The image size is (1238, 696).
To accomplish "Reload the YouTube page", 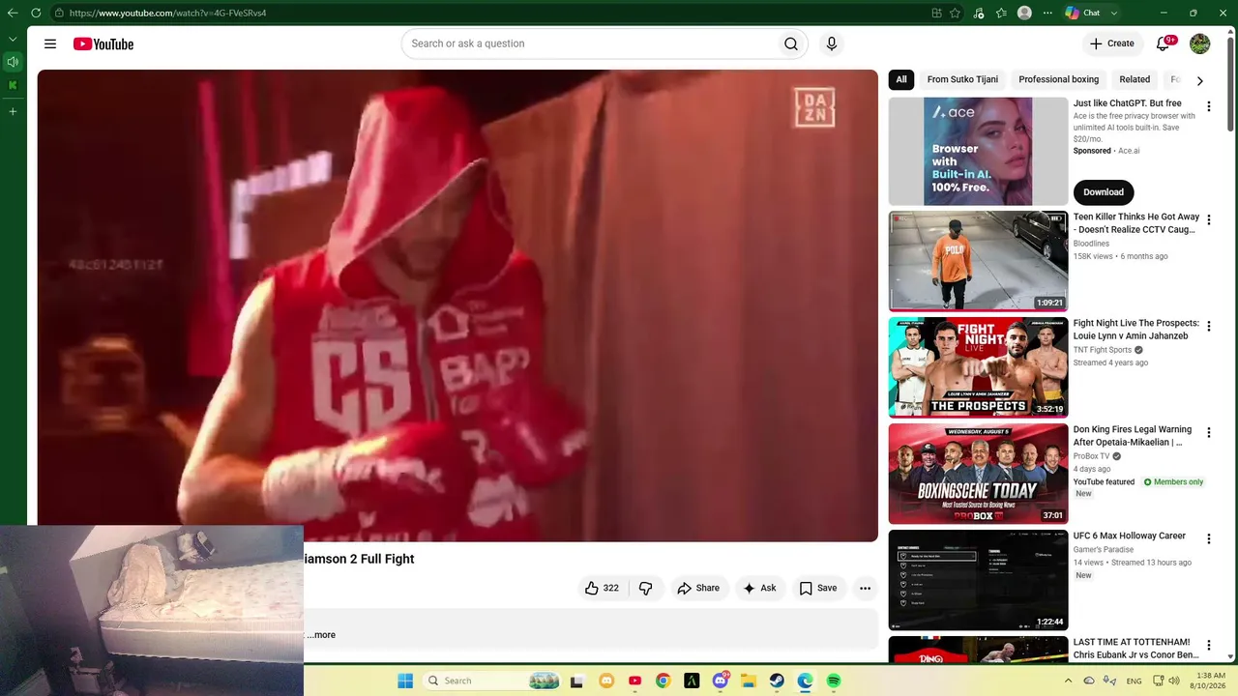I will click(x=36, y=13).
